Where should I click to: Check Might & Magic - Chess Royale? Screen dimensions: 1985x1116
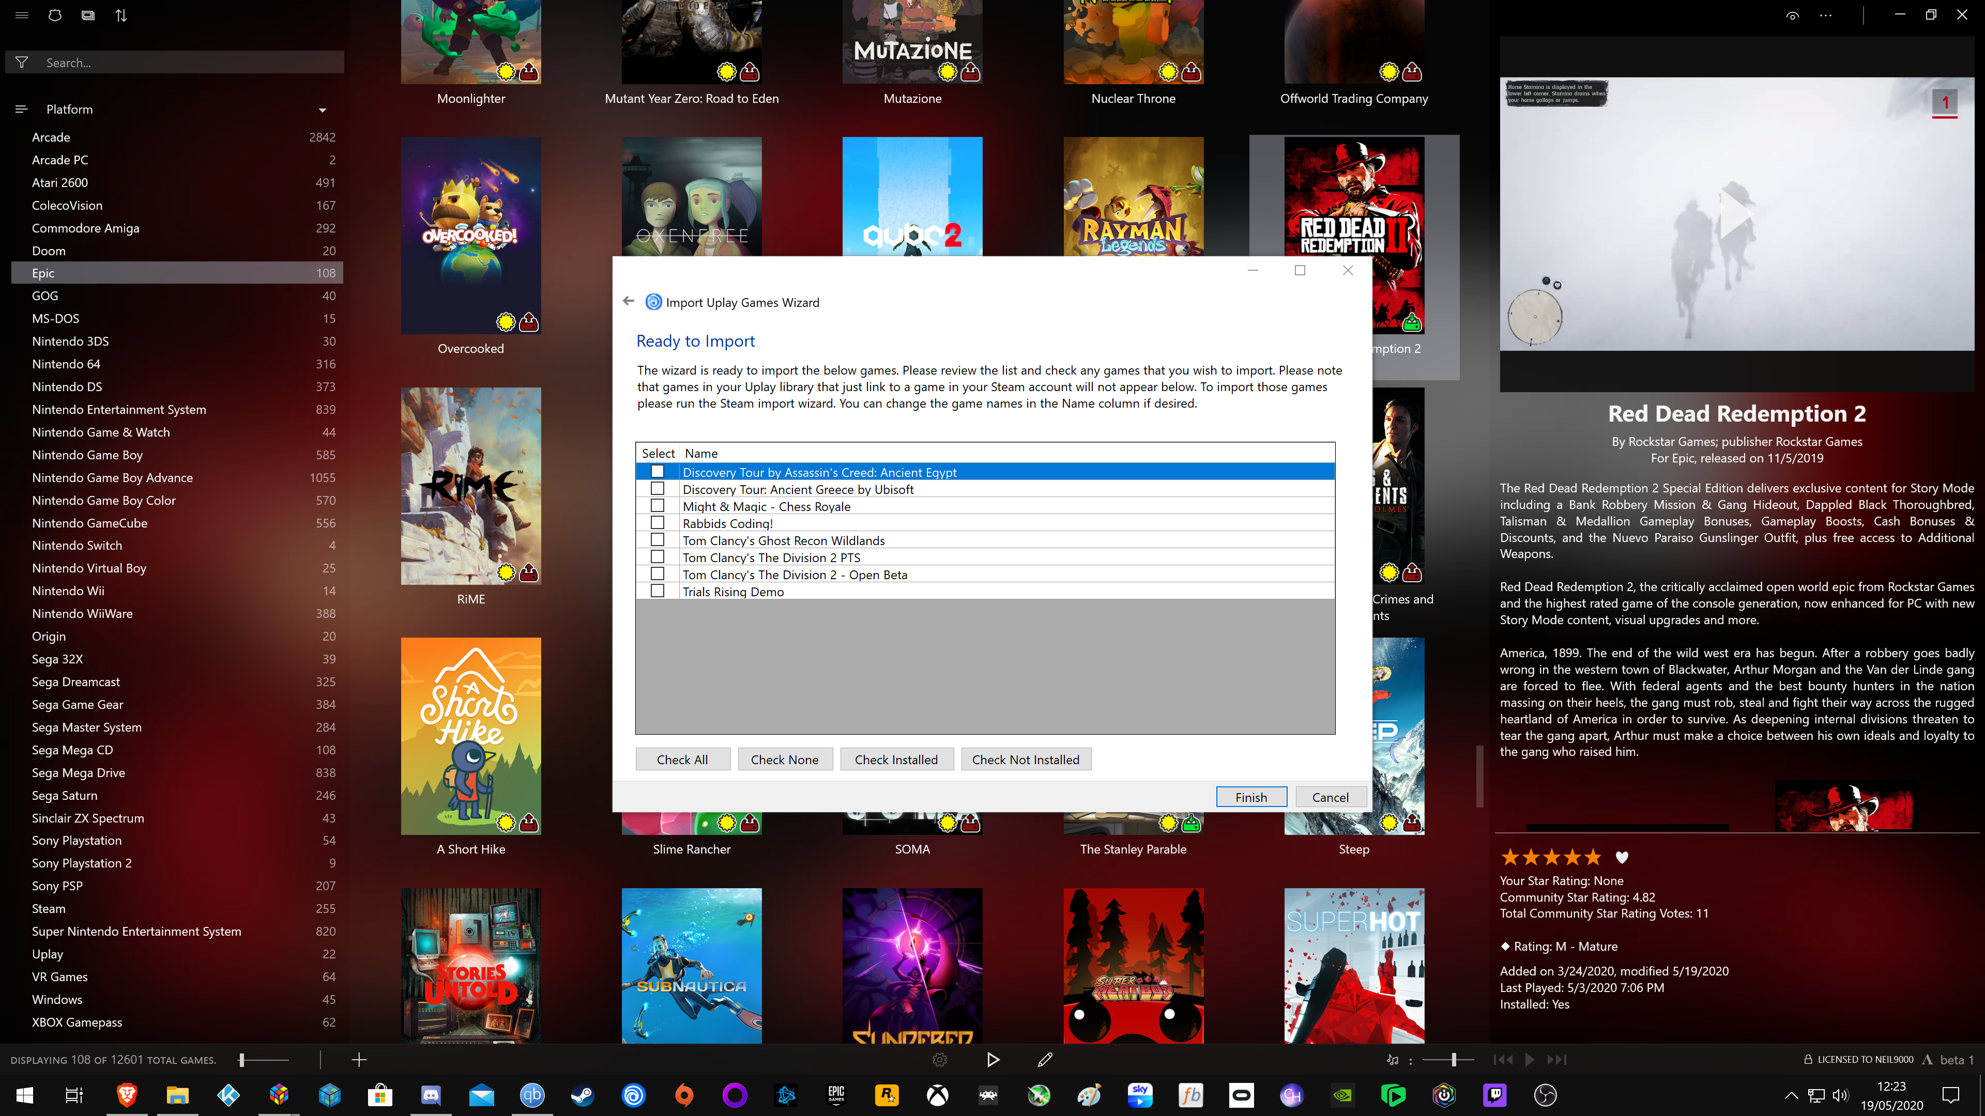(x=658, y=505)
